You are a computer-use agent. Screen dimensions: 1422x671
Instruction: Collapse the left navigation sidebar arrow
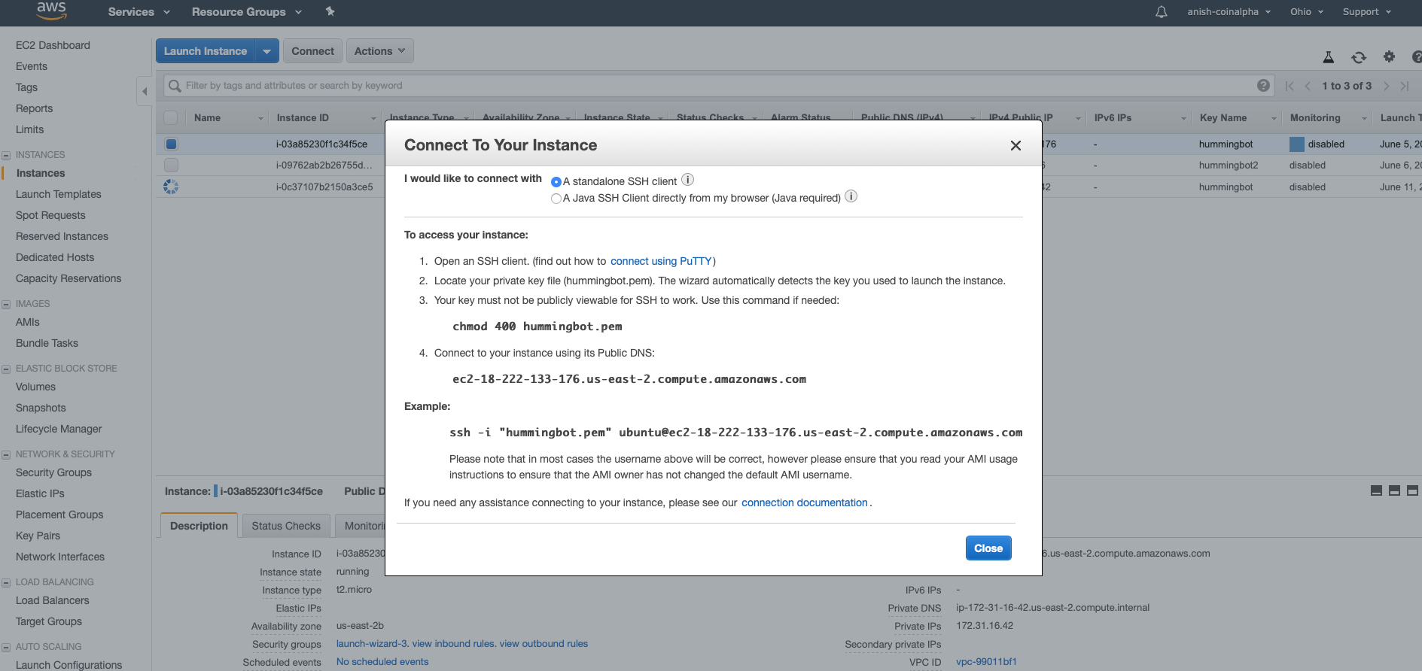[x=145, y=92]
